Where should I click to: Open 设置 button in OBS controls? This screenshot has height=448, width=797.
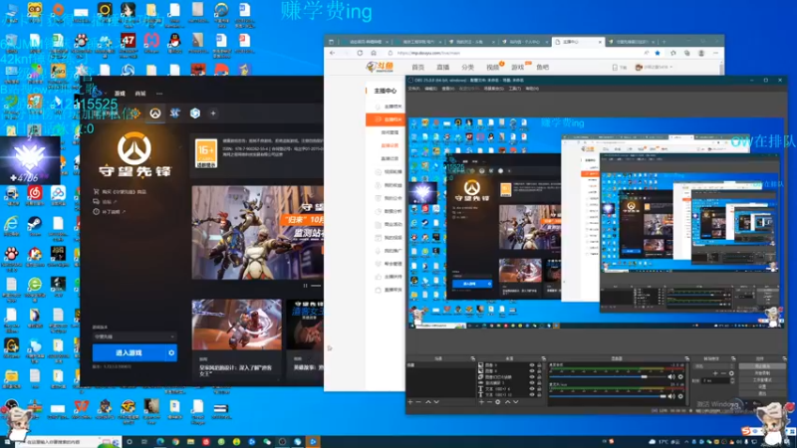762,386
